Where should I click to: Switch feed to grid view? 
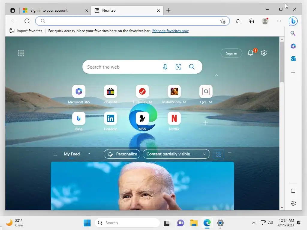pyautogui.click(x=219, y=154)
